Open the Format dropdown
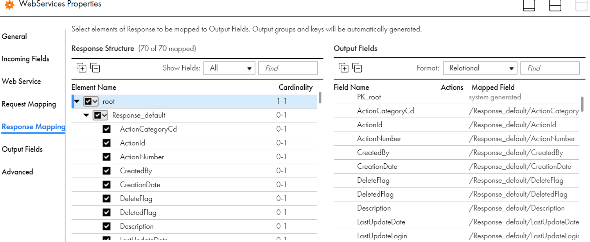This screenshot has width=590, height=242. pyautogui.click(x=480, y=68)
